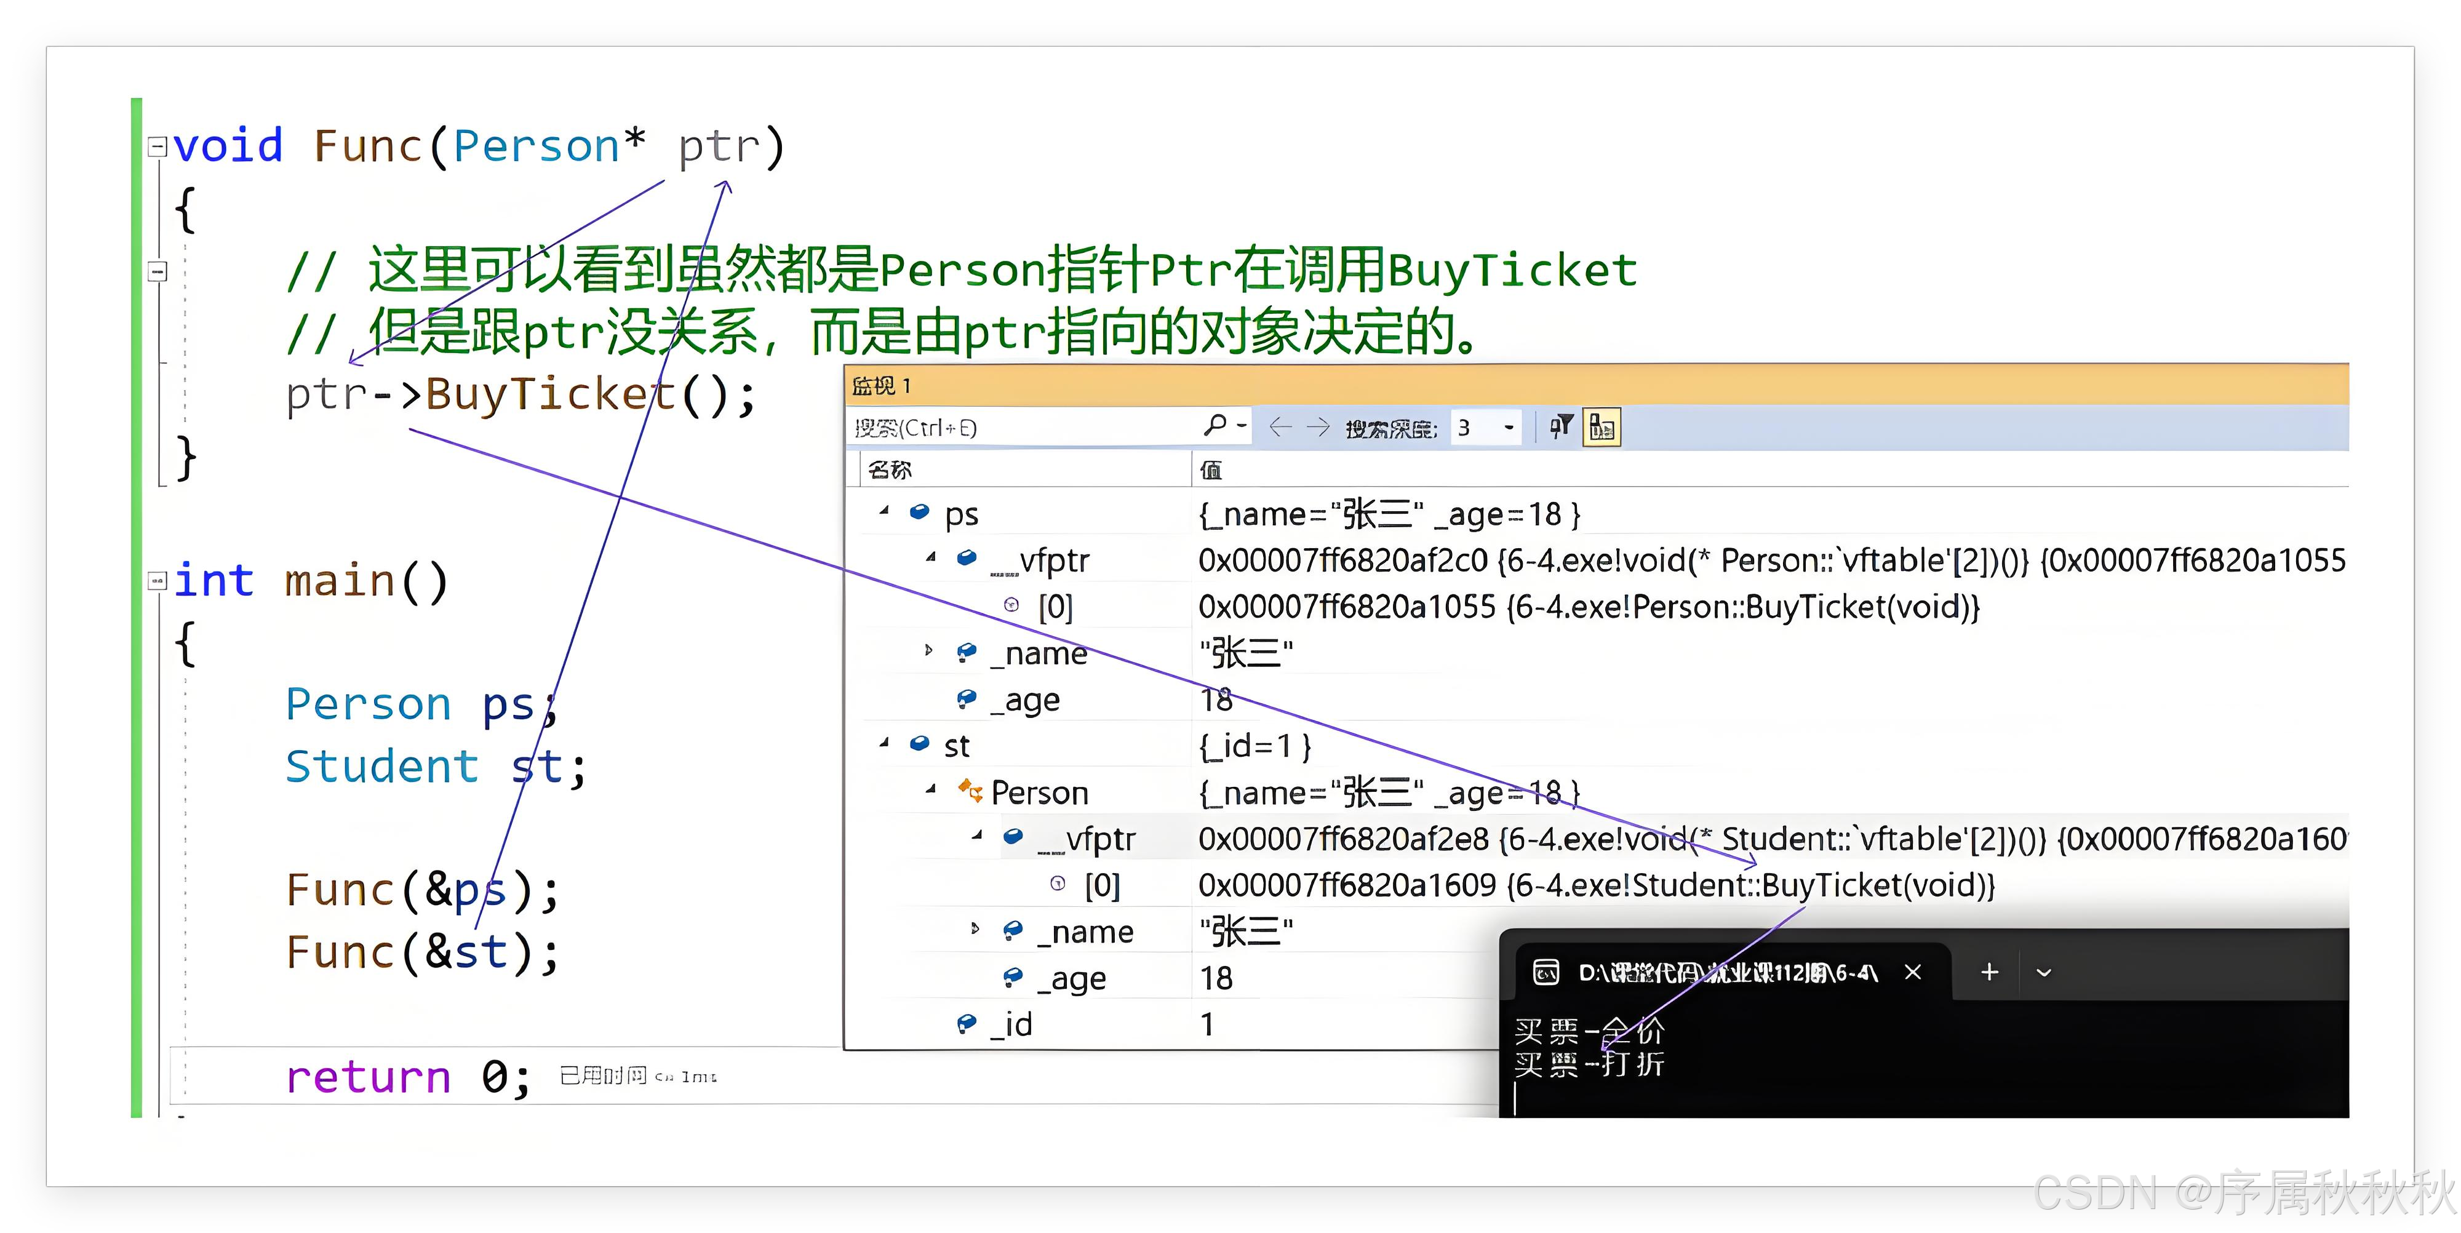Click the terminal tab icon in console window
2461x1233 pixels.
(1545, 972)
